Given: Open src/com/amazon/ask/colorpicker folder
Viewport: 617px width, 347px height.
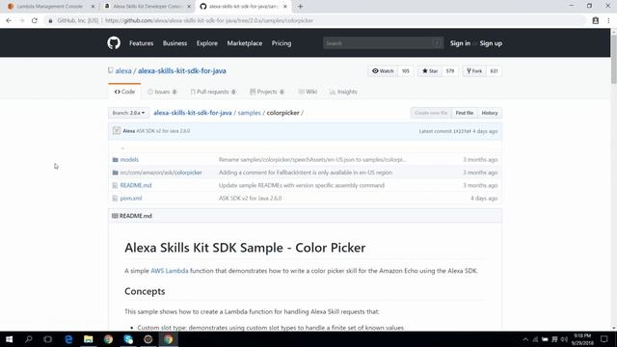Looking at the screenshot, I should (161, 173).
